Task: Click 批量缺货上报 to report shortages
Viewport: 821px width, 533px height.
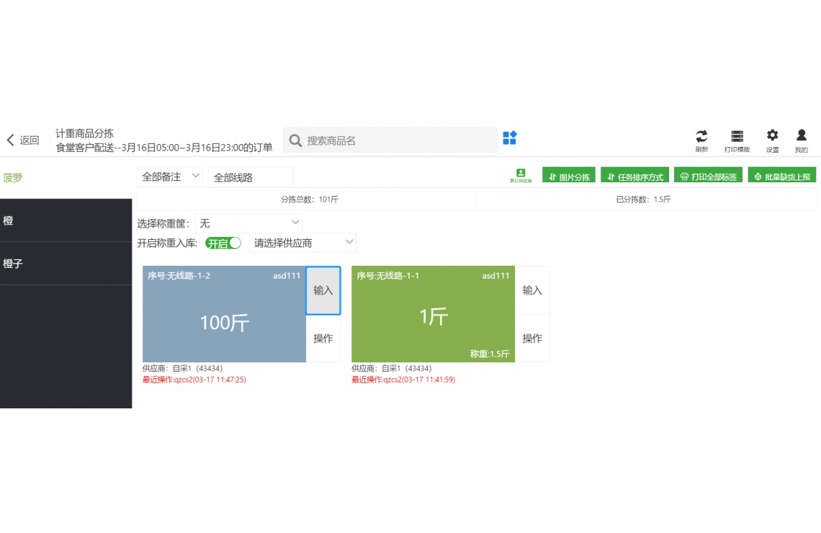Action: pyautogui.click(x=781, y=174)
